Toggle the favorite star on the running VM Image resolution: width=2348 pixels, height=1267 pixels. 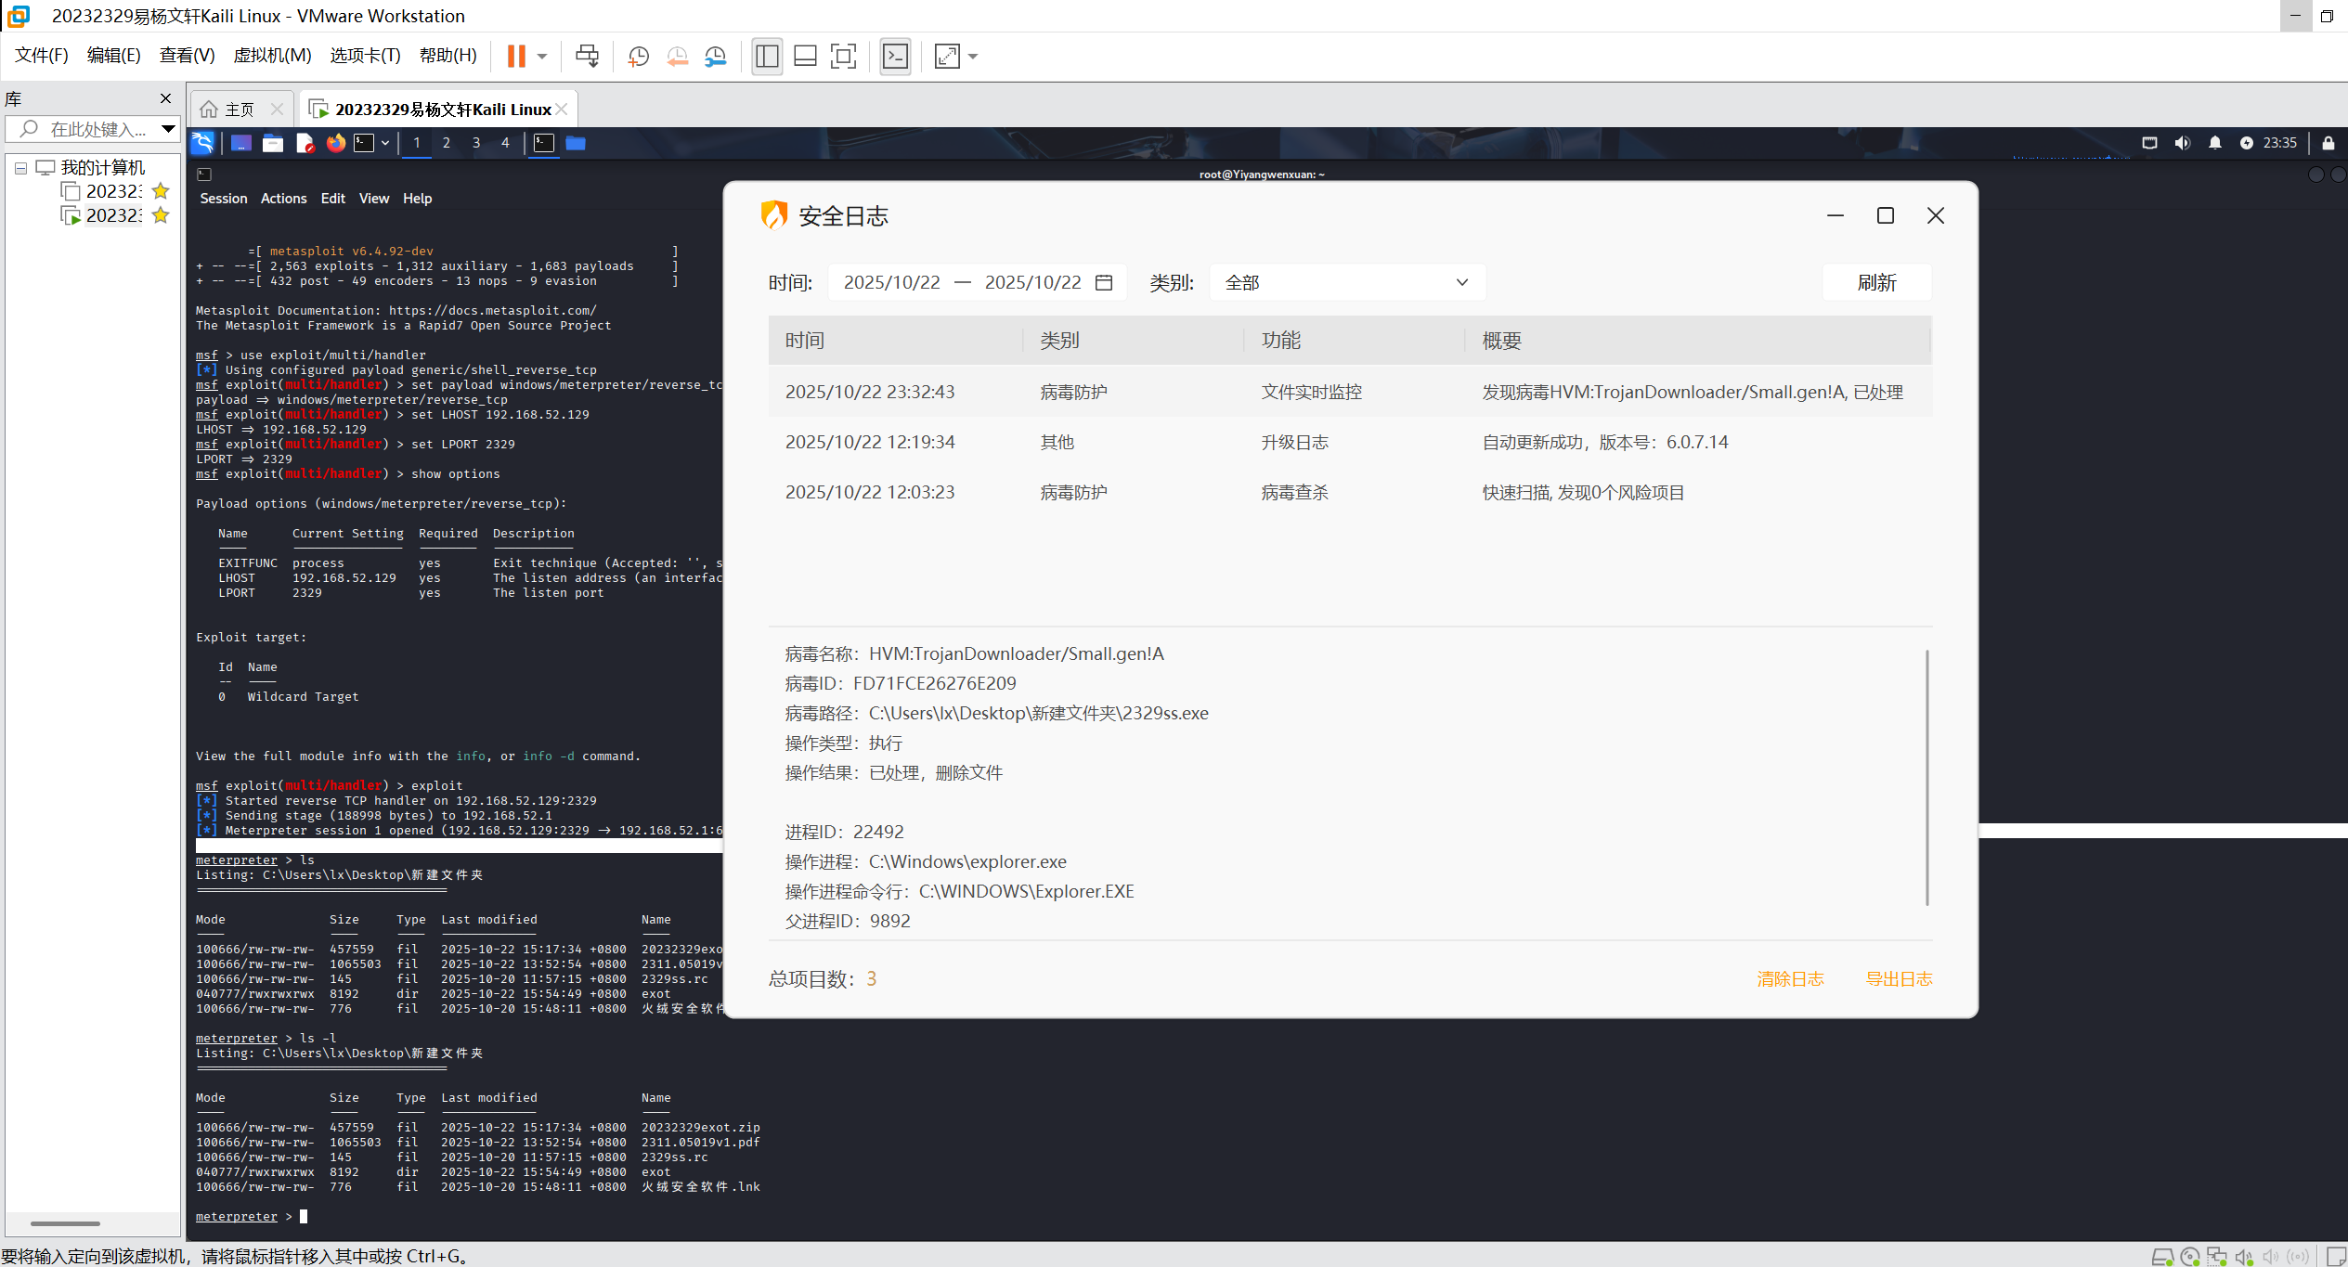[x=161, y=215]
